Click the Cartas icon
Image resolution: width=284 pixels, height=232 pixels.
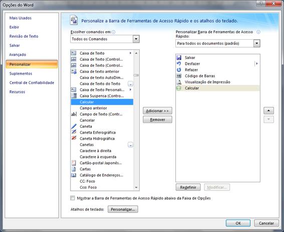(74, 169)
